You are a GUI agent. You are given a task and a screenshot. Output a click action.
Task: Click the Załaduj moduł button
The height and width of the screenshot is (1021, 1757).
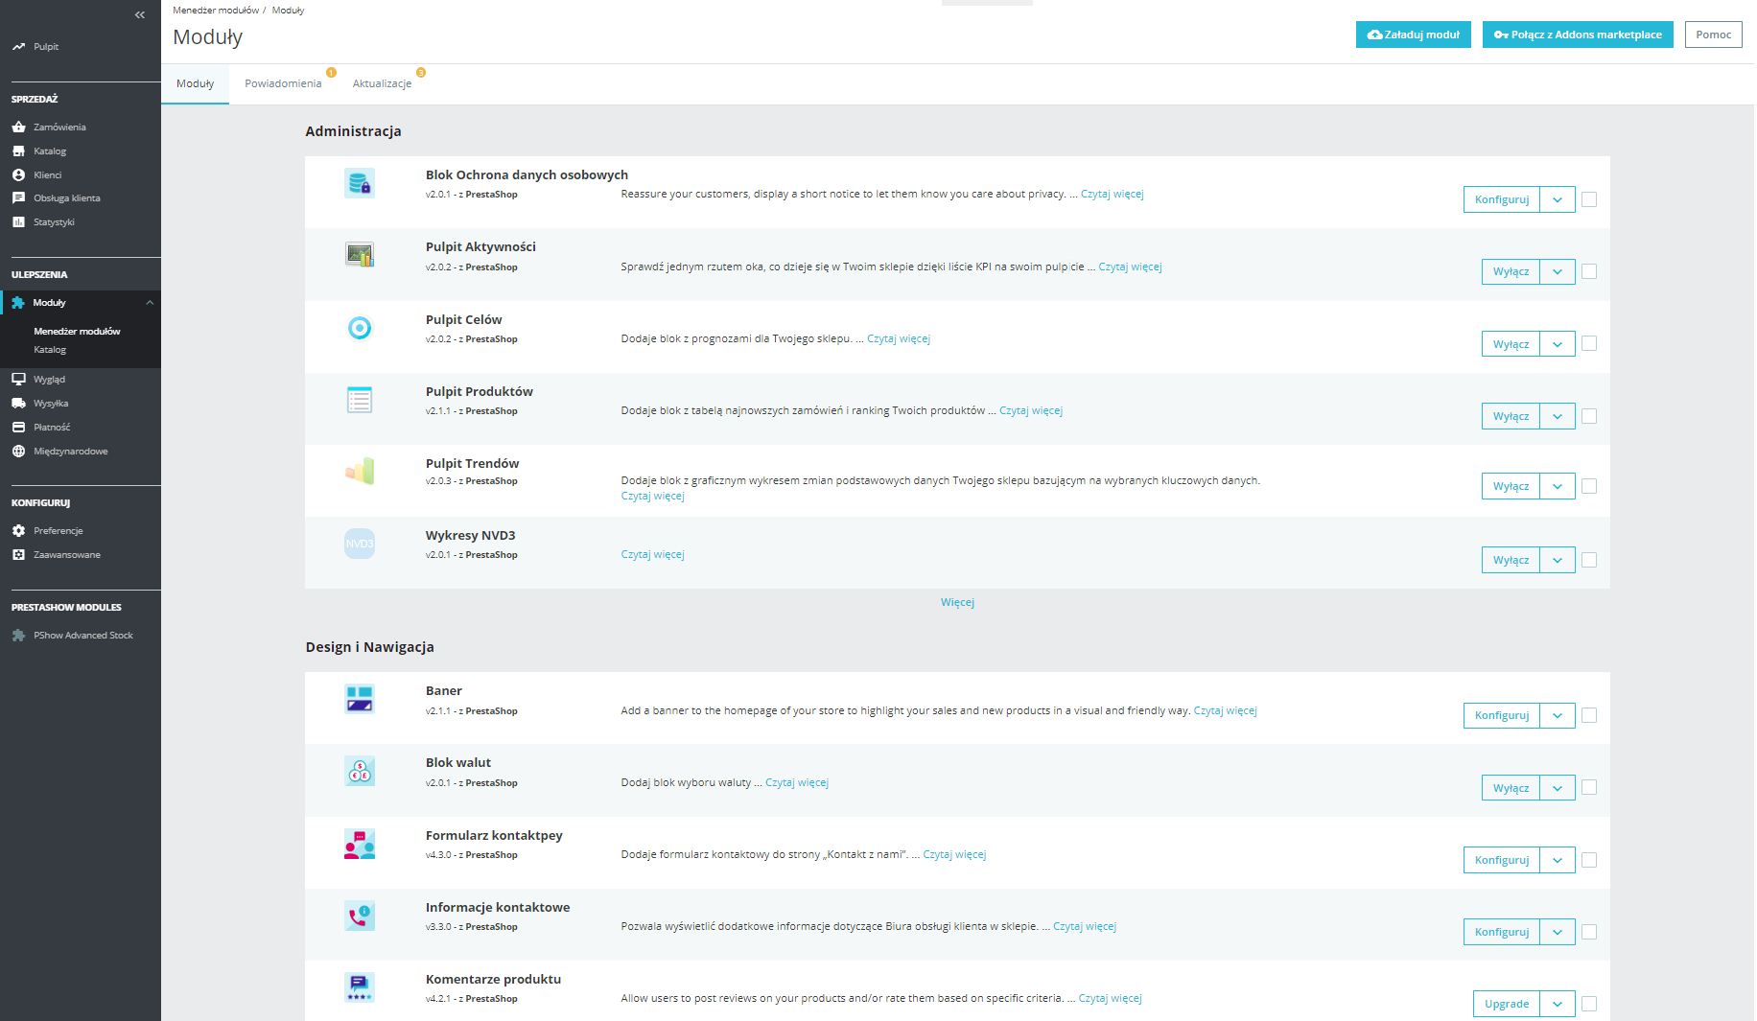point(1413,35)
